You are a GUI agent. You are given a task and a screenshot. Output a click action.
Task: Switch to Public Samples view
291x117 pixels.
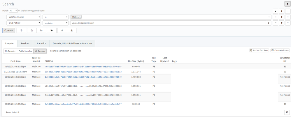(25, 51)
